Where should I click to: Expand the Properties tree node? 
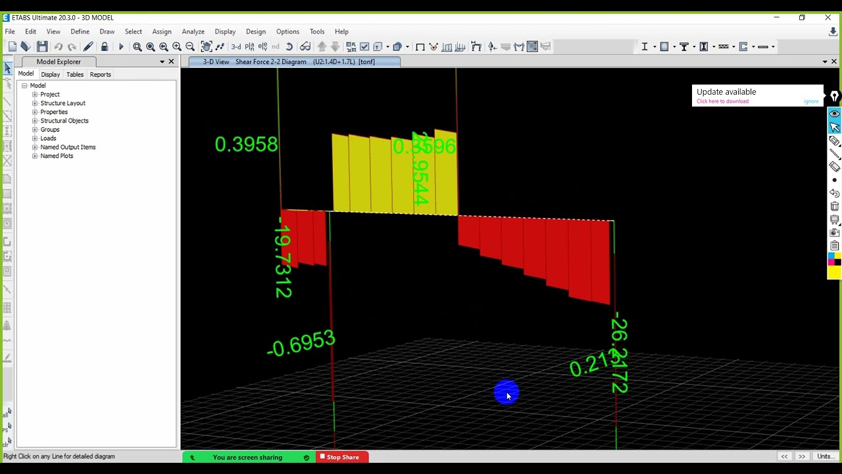tap(35, 112)
